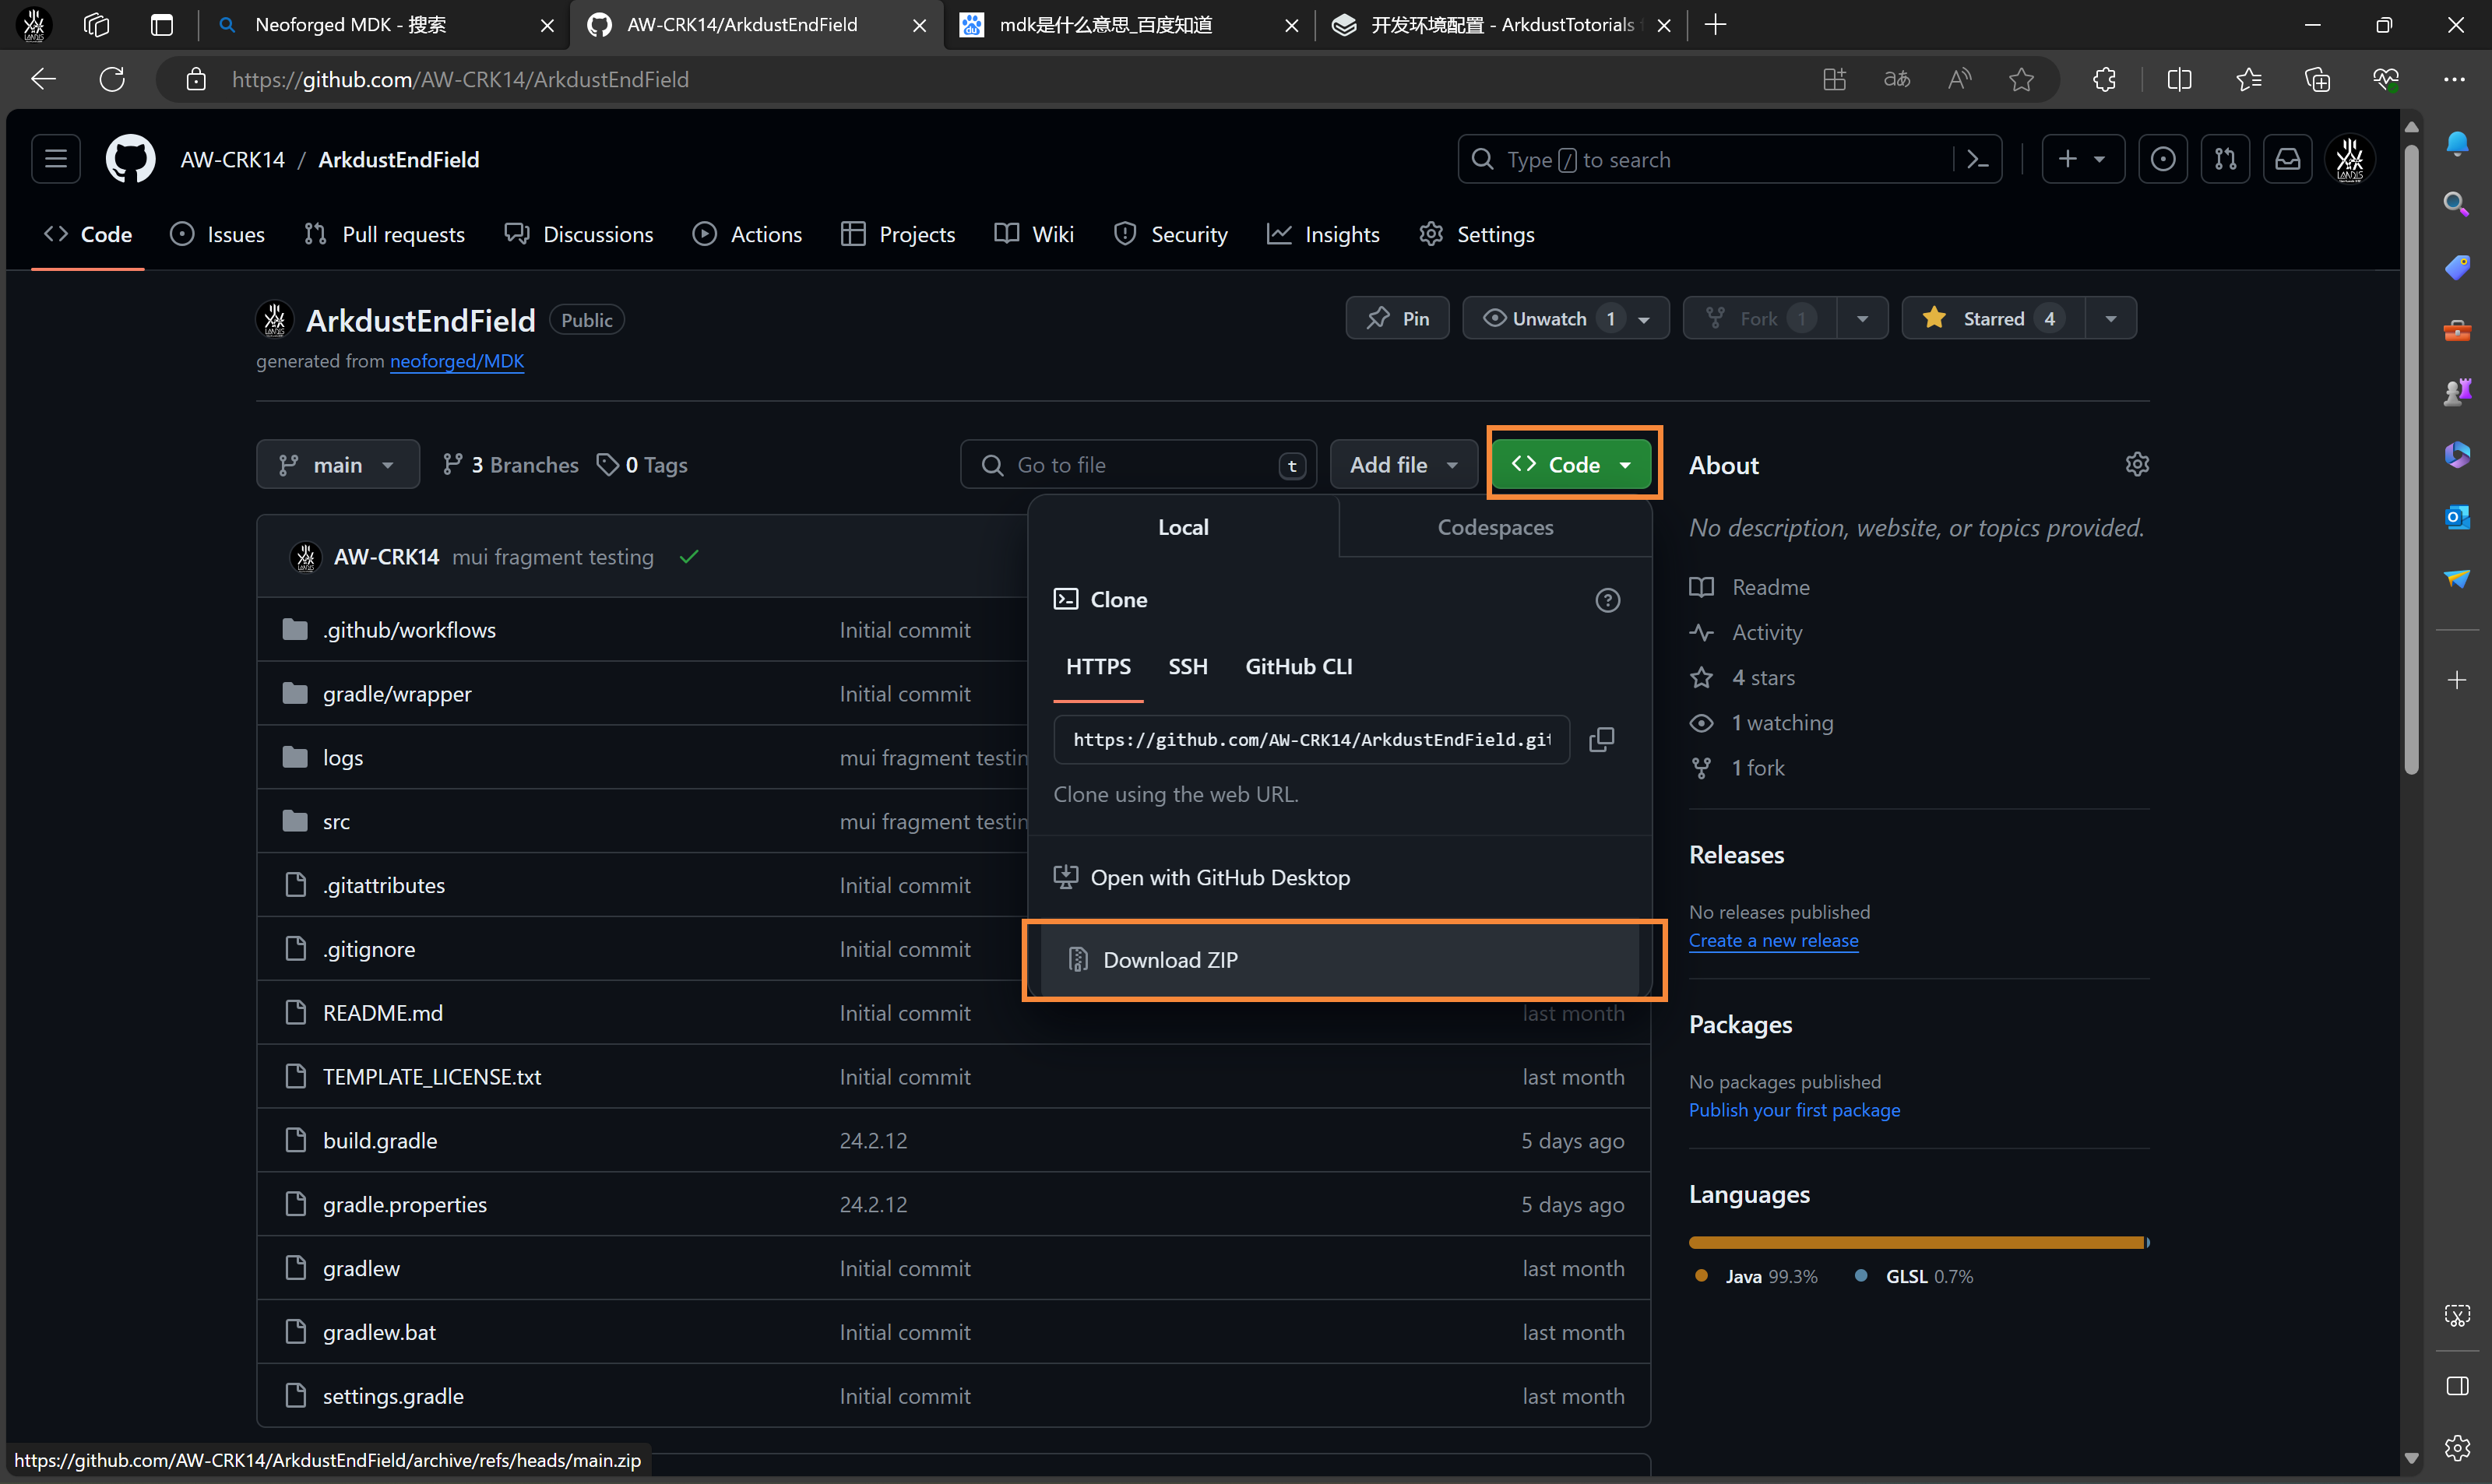Open the Edge sidebar Outlook icon
The height and width of the screenshot is (1484, 2492).
[x=2456, y=516]
